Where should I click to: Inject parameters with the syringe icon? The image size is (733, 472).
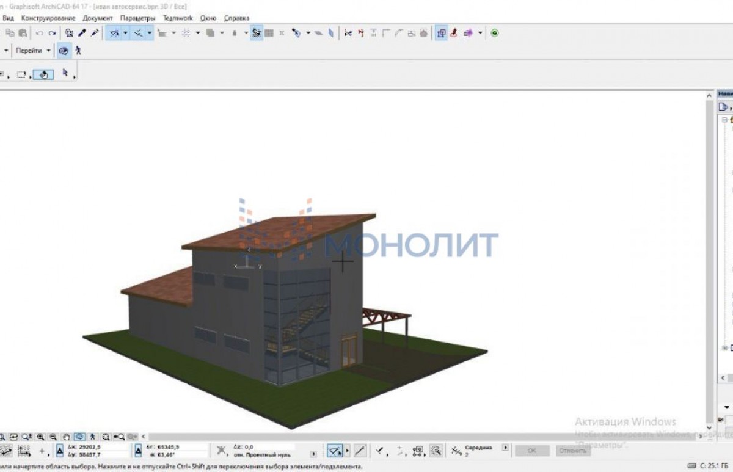tap(94, 33)
